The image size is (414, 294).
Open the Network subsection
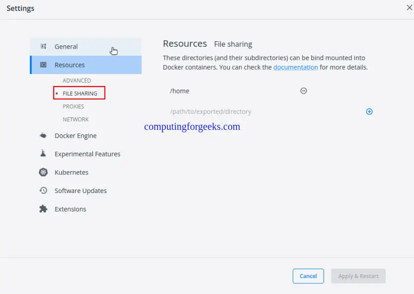click(76, 119)
